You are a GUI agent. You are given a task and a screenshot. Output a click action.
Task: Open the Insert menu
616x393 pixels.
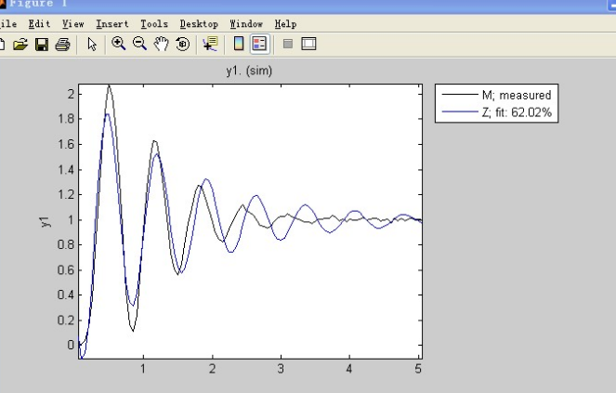point(112,24)
